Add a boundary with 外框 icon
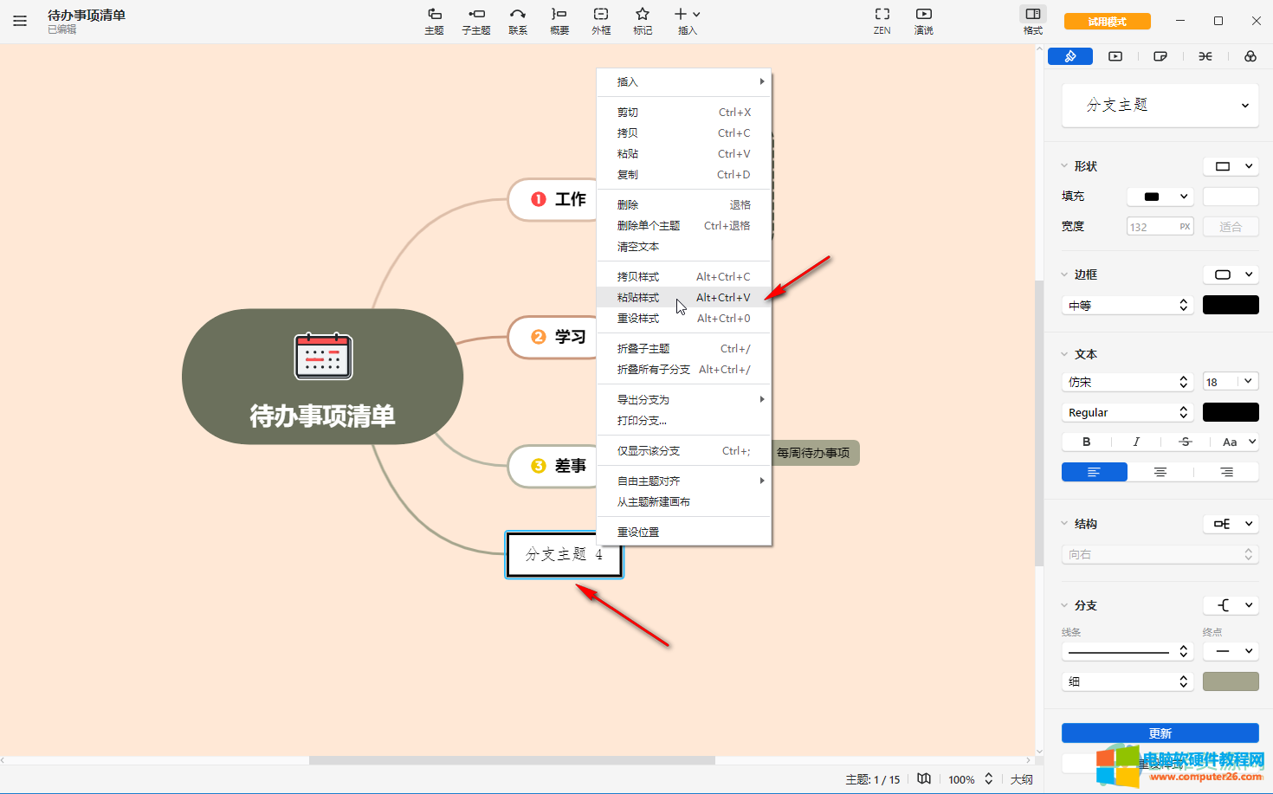 (x=601, y=21)
